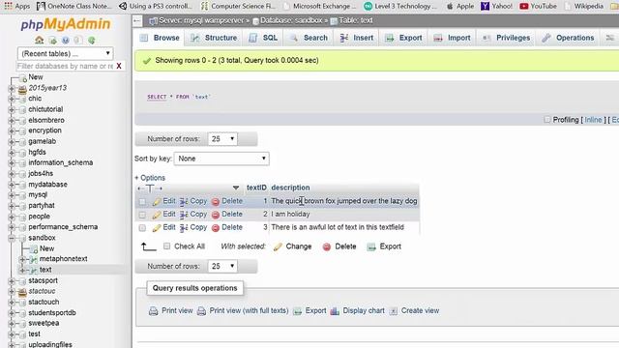This screenshot has width=619, height=348.
Task: Click the YouTube bookmark icon
Action: coord(524,6)
